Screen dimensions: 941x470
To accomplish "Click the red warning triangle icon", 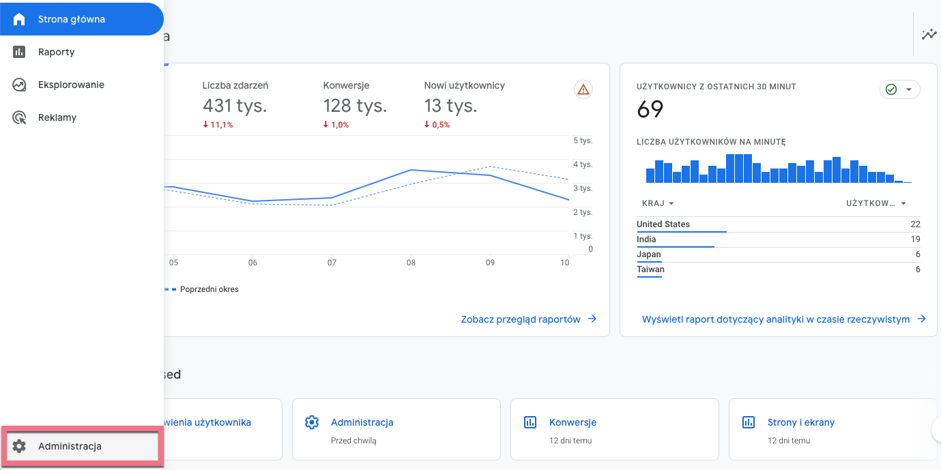I will pyautogui.click(x=583, y=89).
